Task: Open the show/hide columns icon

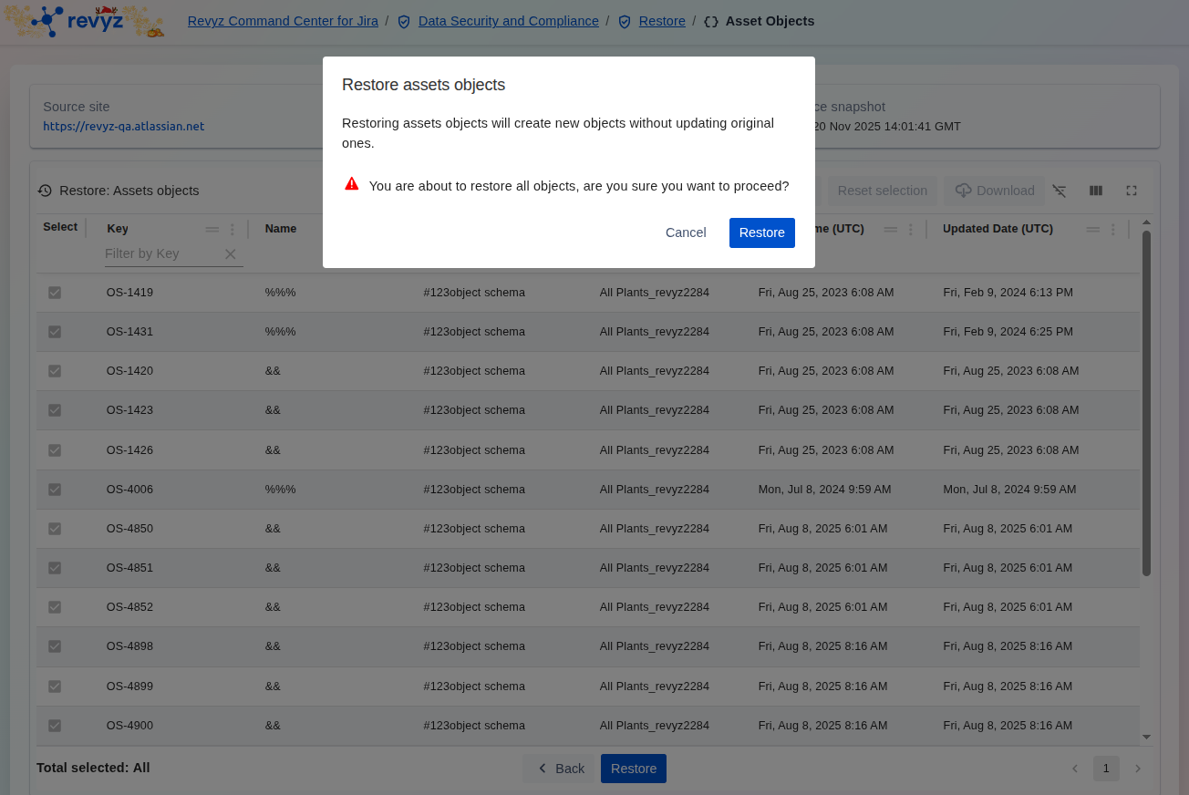Action: [x=1096, y=191]
